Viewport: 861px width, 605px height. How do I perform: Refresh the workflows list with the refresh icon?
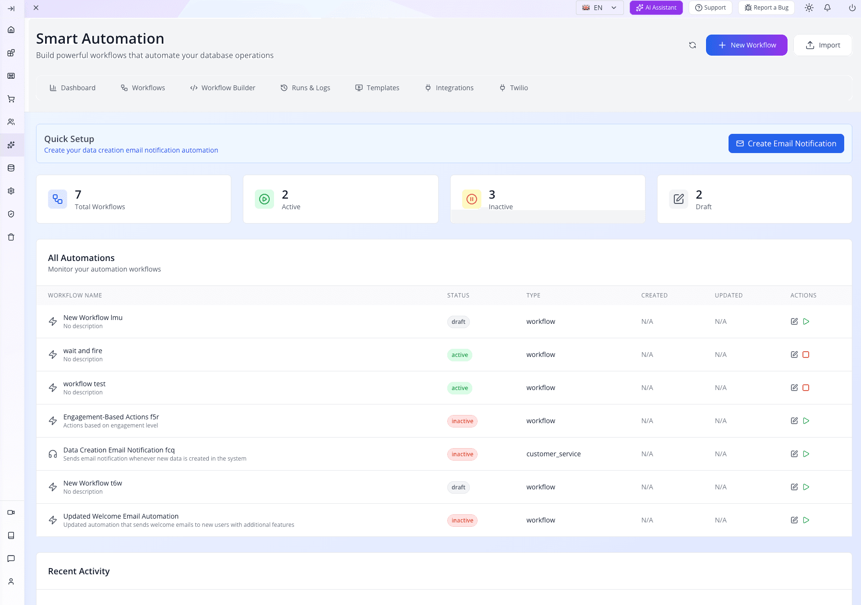pyautogui.click(x=692, y=45)
